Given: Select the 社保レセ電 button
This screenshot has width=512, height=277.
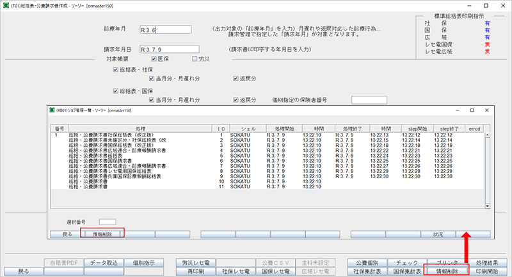Looking at the screenshot, I should point(236,271).
